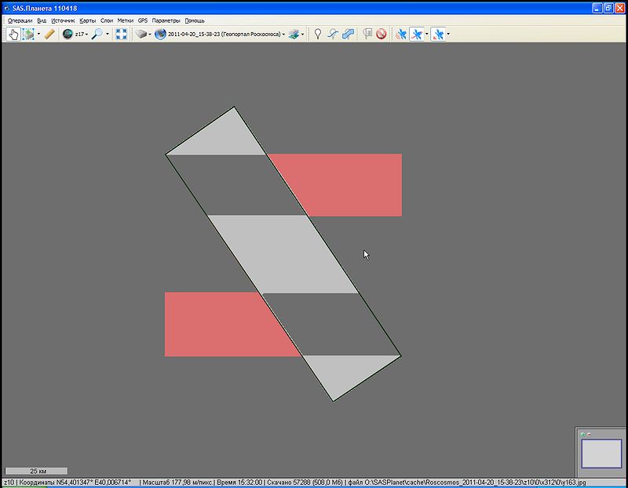The height and width of the screenshot is (488, 628).
Task: Toggle the GPS track recording button
Action: point(418,35)
